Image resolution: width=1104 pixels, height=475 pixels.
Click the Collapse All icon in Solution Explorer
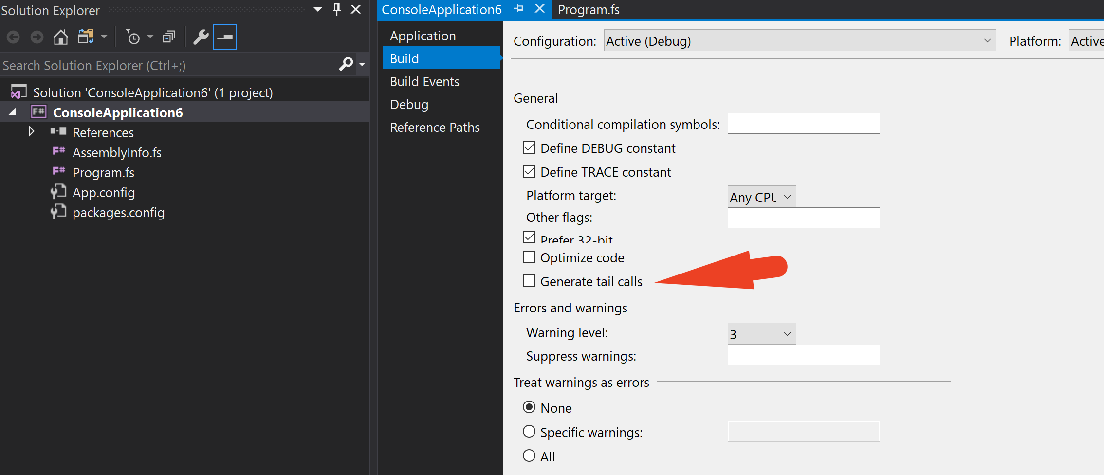point(168,36)
